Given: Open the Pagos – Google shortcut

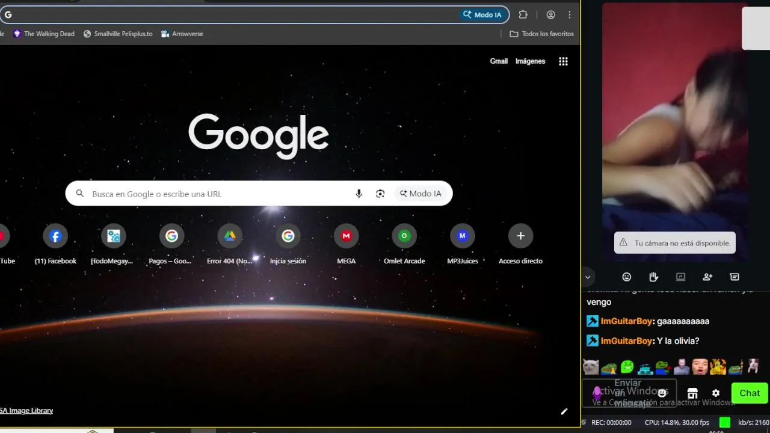Looking at the screenshot, I should click(x=170, y=245).
